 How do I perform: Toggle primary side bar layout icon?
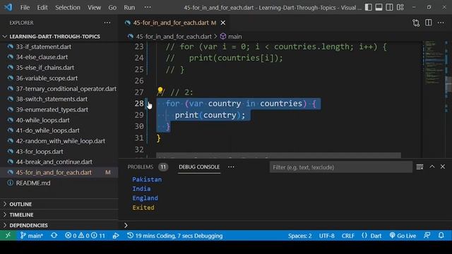click(369, 8)
